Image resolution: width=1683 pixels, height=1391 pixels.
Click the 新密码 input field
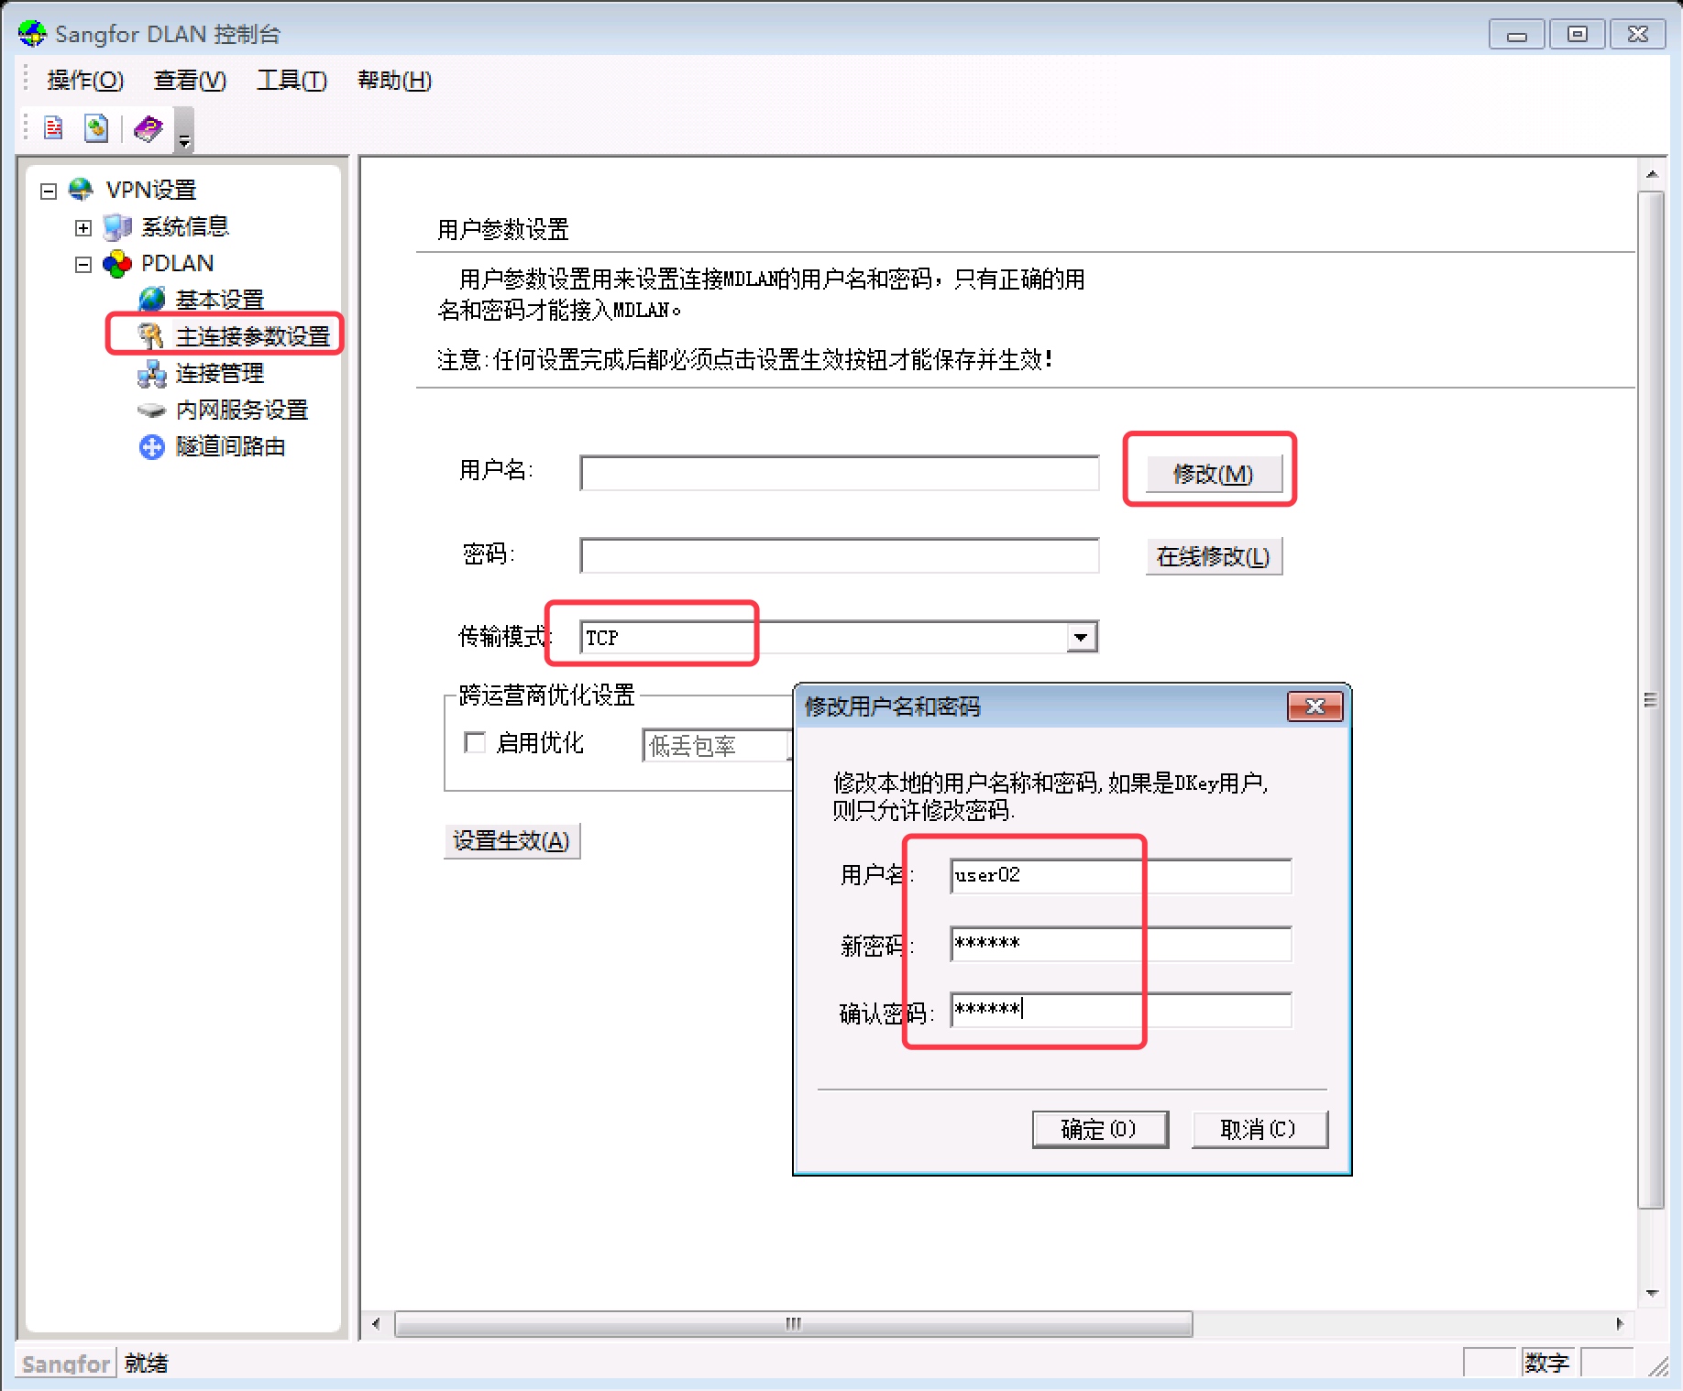point(1121,944)
